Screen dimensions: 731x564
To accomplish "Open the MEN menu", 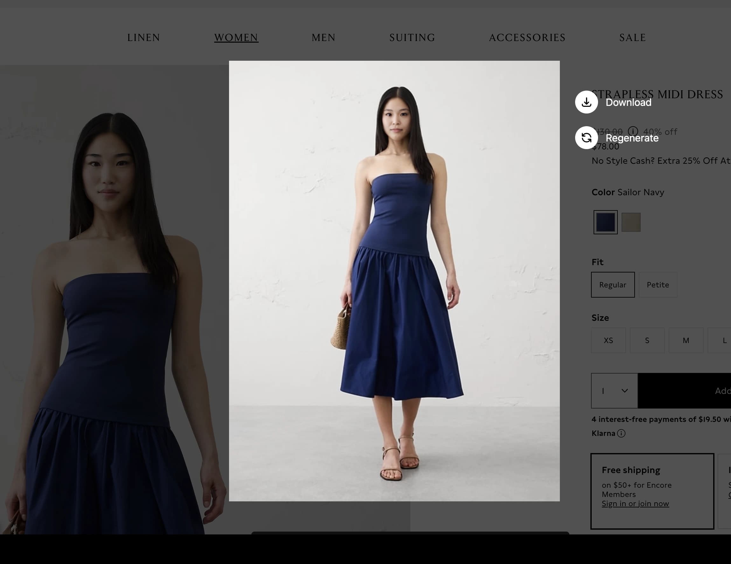I will [323, 38].
